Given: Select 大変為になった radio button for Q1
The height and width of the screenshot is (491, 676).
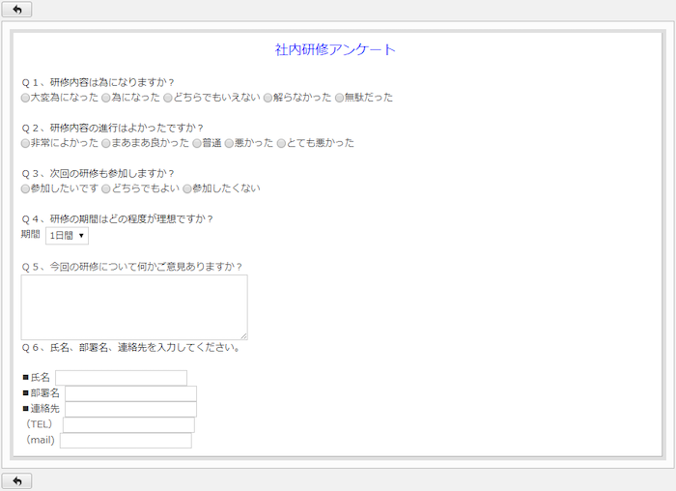Looking at the screenshot, I should 26,98.
